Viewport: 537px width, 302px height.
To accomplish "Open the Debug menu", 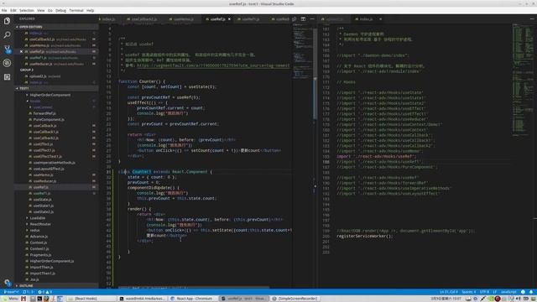I will (60, 11).
